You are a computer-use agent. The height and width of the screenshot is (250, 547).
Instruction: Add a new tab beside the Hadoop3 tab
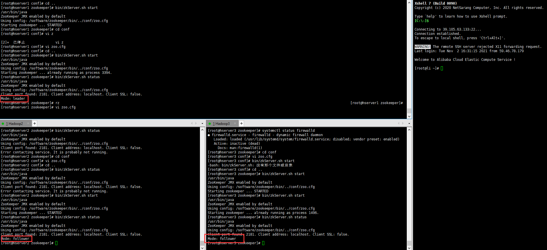241,123
